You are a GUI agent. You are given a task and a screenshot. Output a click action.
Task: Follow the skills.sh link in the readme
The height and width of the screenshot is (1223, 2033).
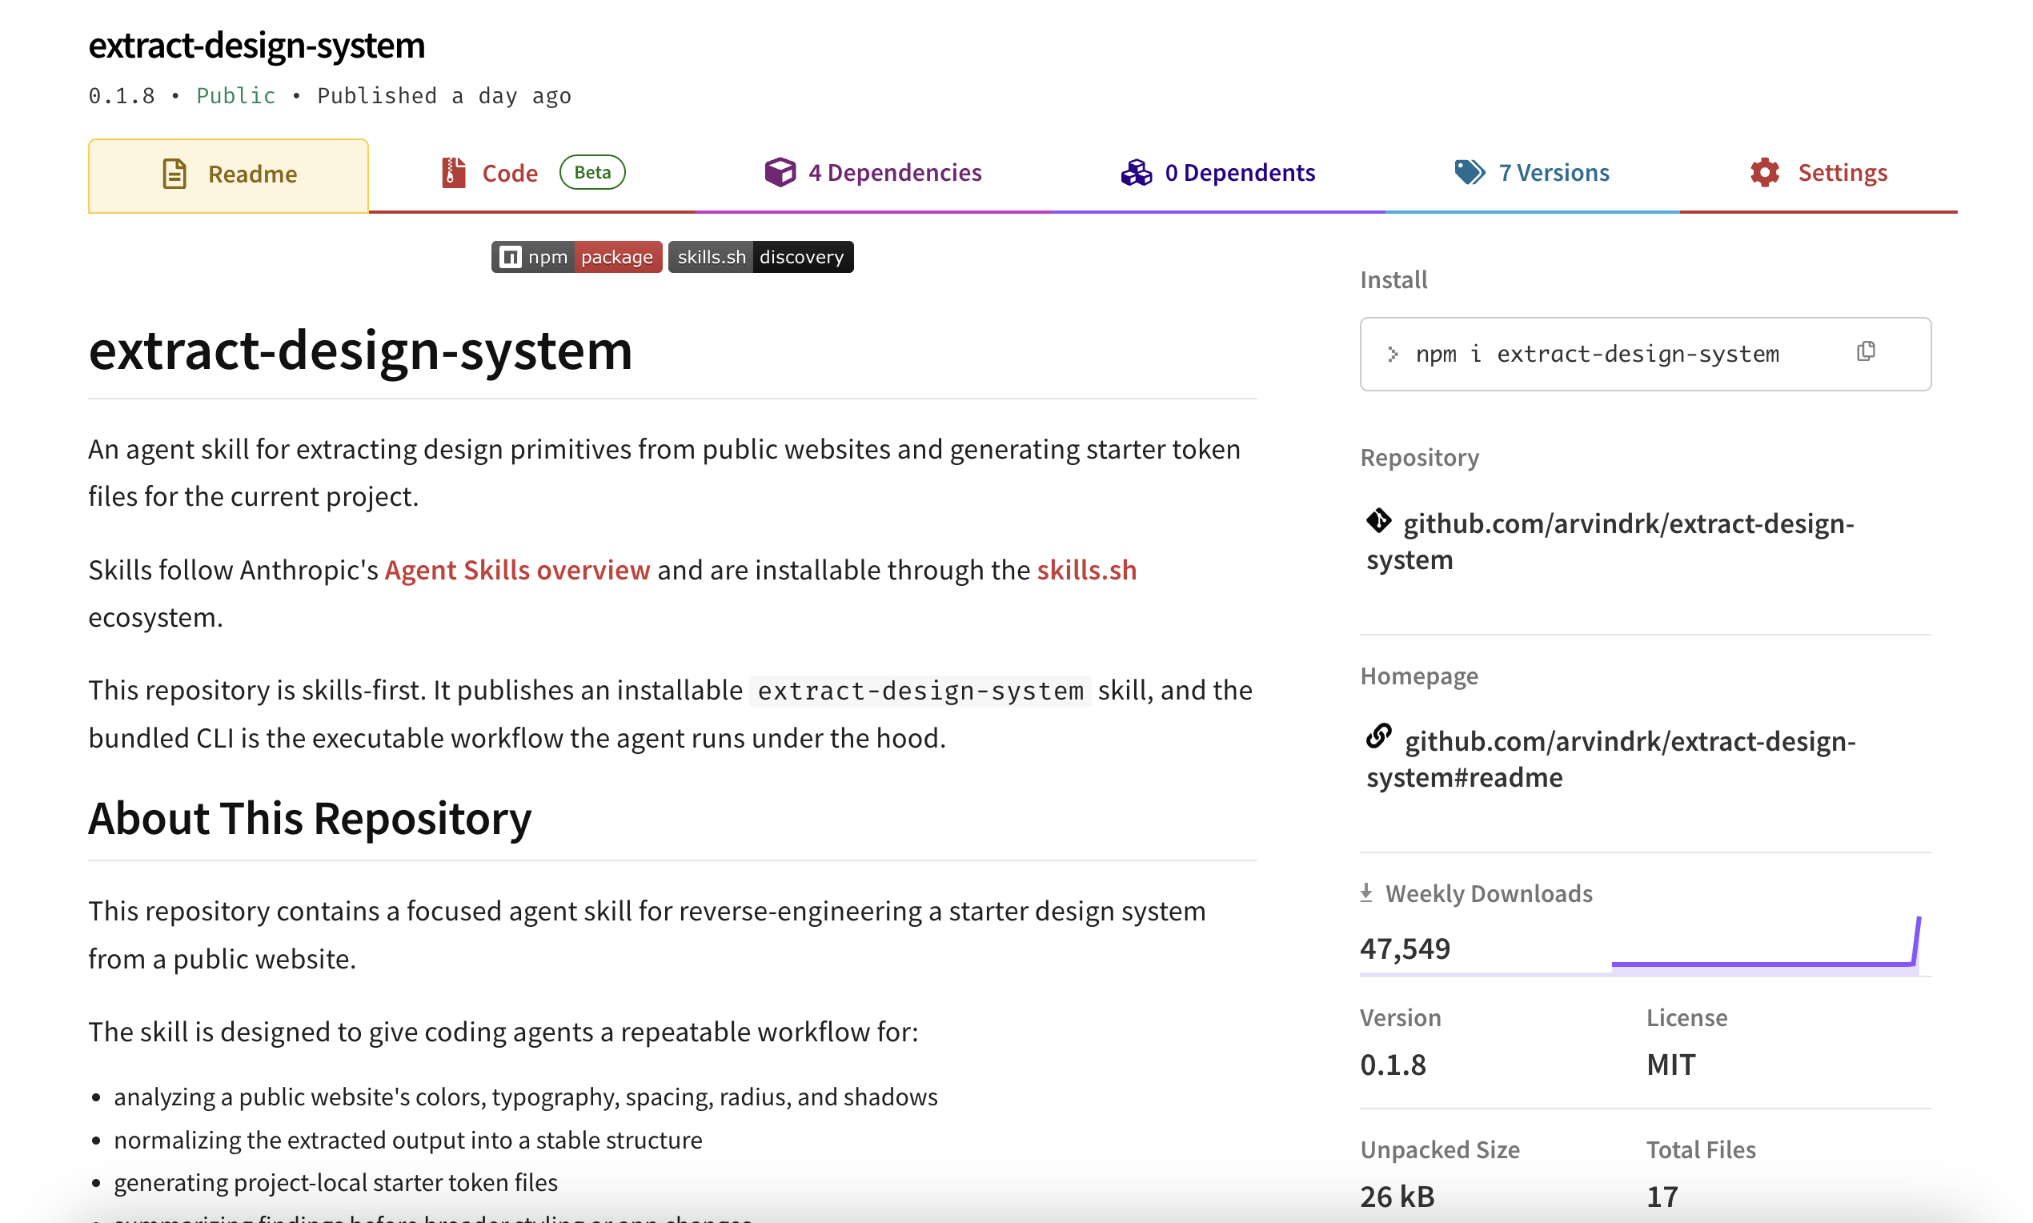click(x=1086, y=569)
